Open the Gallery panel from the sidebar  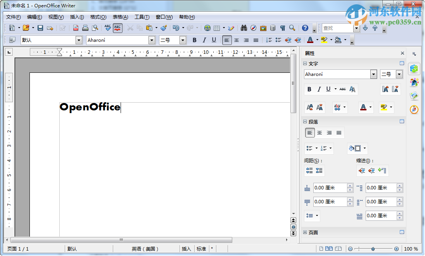click(x=414, y=96)
